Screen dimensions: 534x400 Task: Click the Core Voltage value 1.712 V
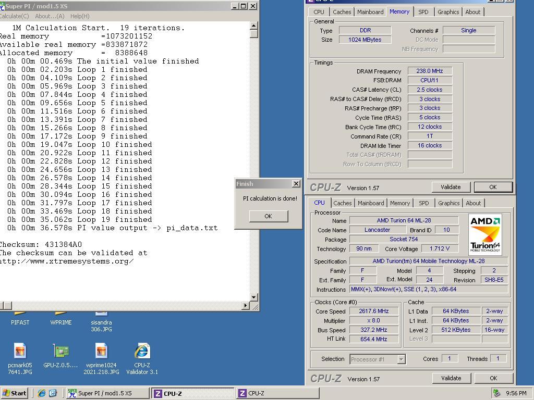439,248
